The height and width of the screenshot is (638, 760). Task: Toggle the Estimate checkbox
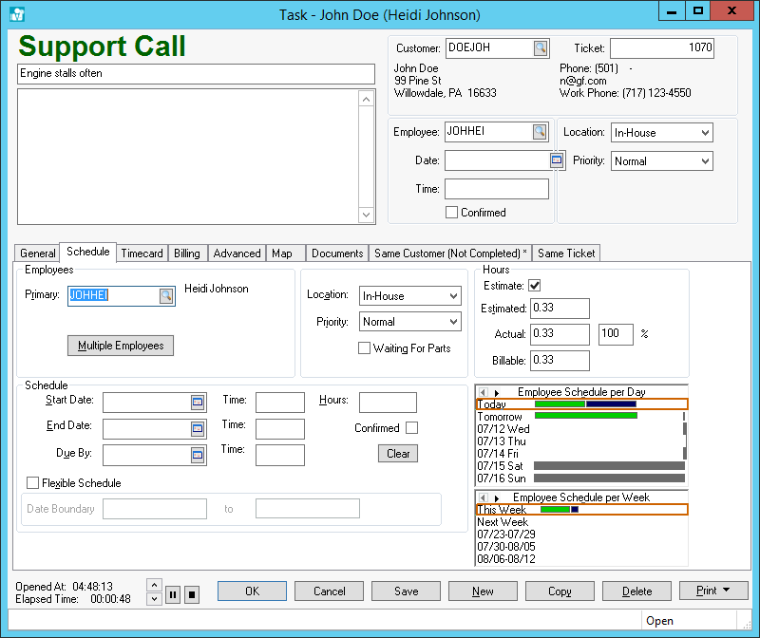[x=535, y=286]
